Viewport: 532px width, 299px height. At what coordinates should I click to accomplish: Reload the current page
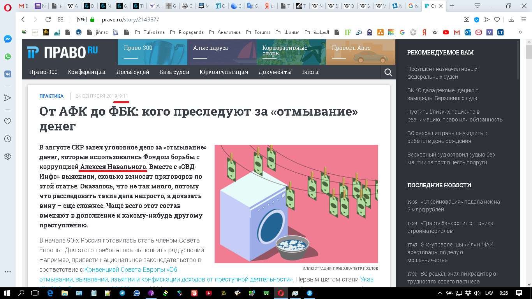48,19
